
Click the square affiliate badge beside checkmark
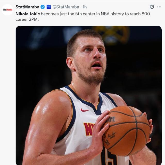49,7
